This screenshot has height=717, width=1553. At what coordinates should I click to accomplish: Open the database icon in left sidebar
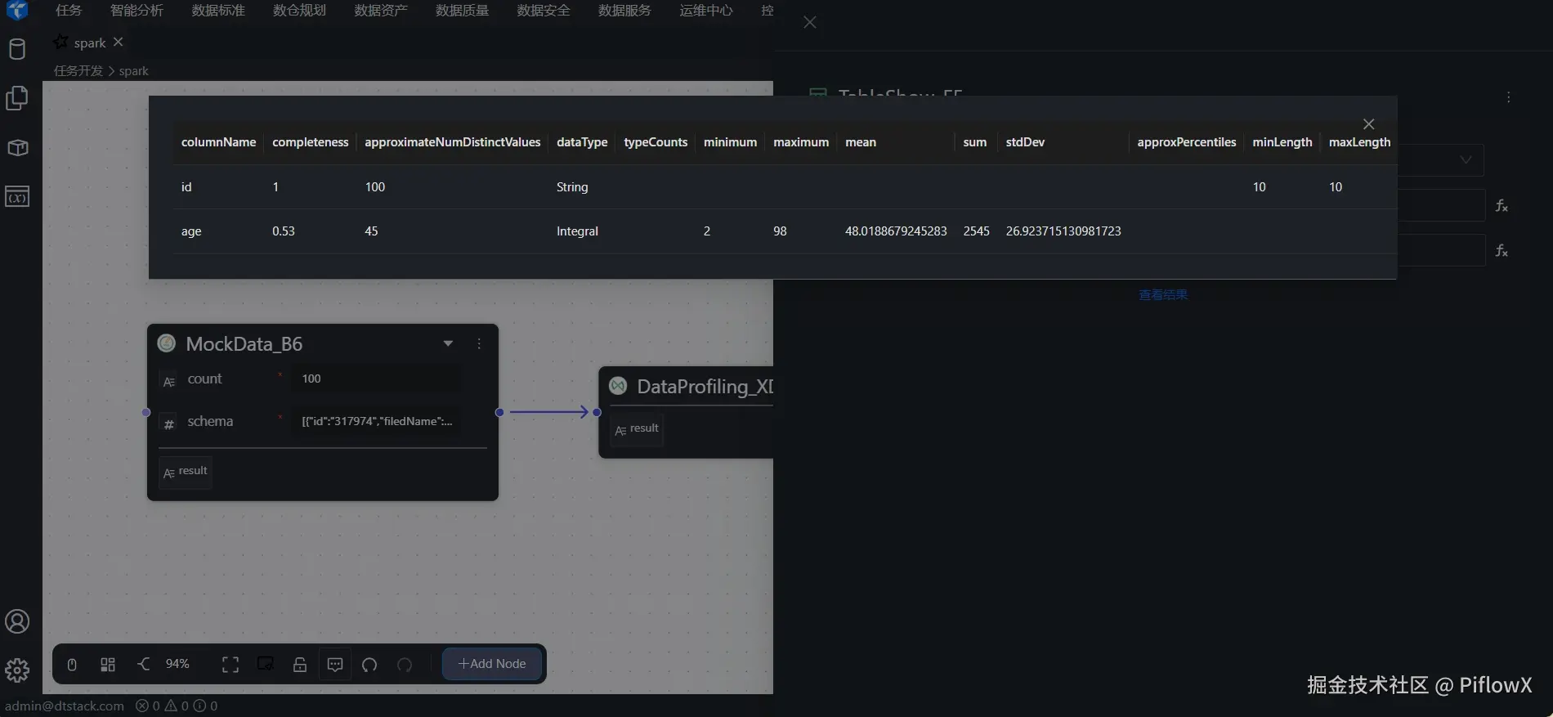(x=17, y=49)
